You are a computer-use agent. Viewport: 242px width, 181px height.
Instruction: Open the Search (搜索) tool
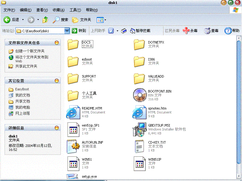coord(60,20)
